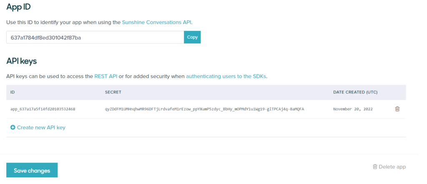Copy the App ID with Copy button
The height and width of the screenshot is (184, 427).
[x=192, y=38]
